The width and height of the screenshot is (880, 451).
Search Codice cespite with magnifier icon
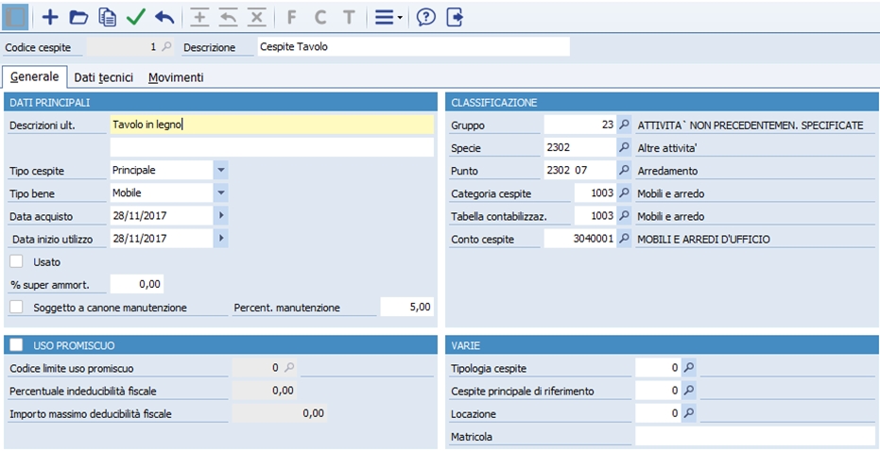[x=166, y=47]
